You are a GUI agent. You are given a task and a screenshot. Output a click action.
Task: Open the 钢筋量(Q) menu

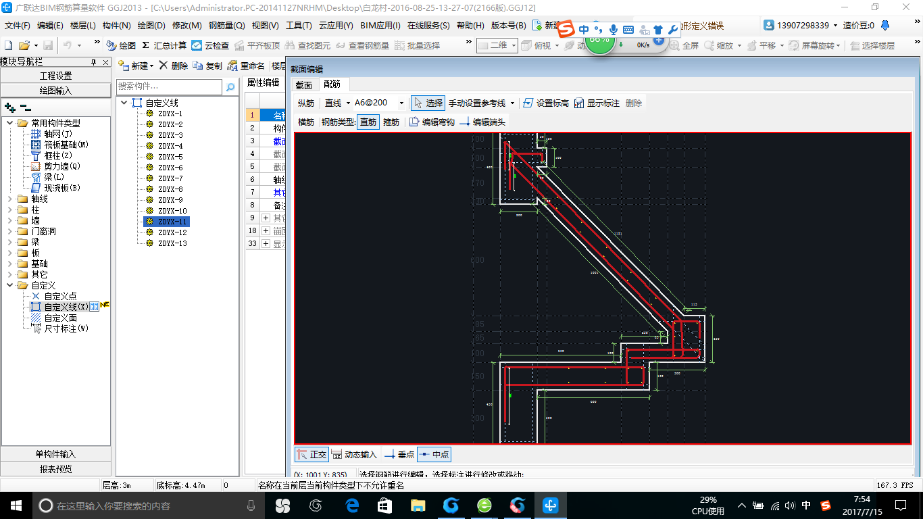(226, 26)
